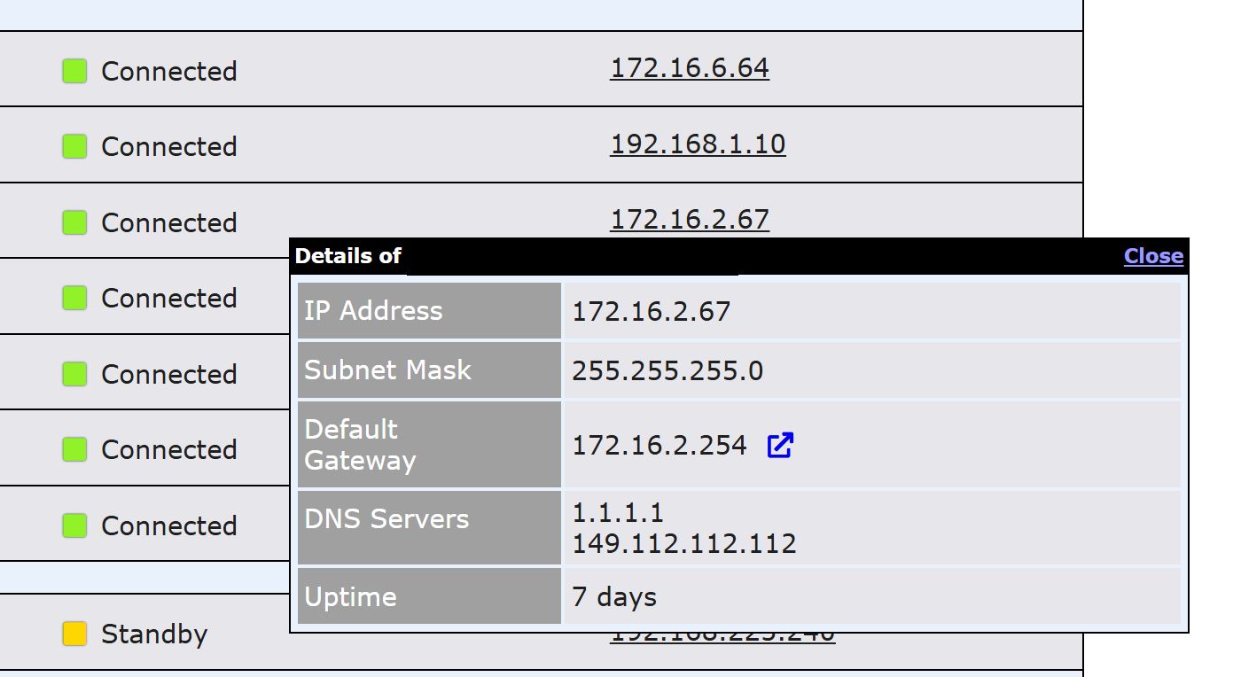The image size is (1241, 677).
Task: Click the Uptime value 7 days
Action: point(613,596)
